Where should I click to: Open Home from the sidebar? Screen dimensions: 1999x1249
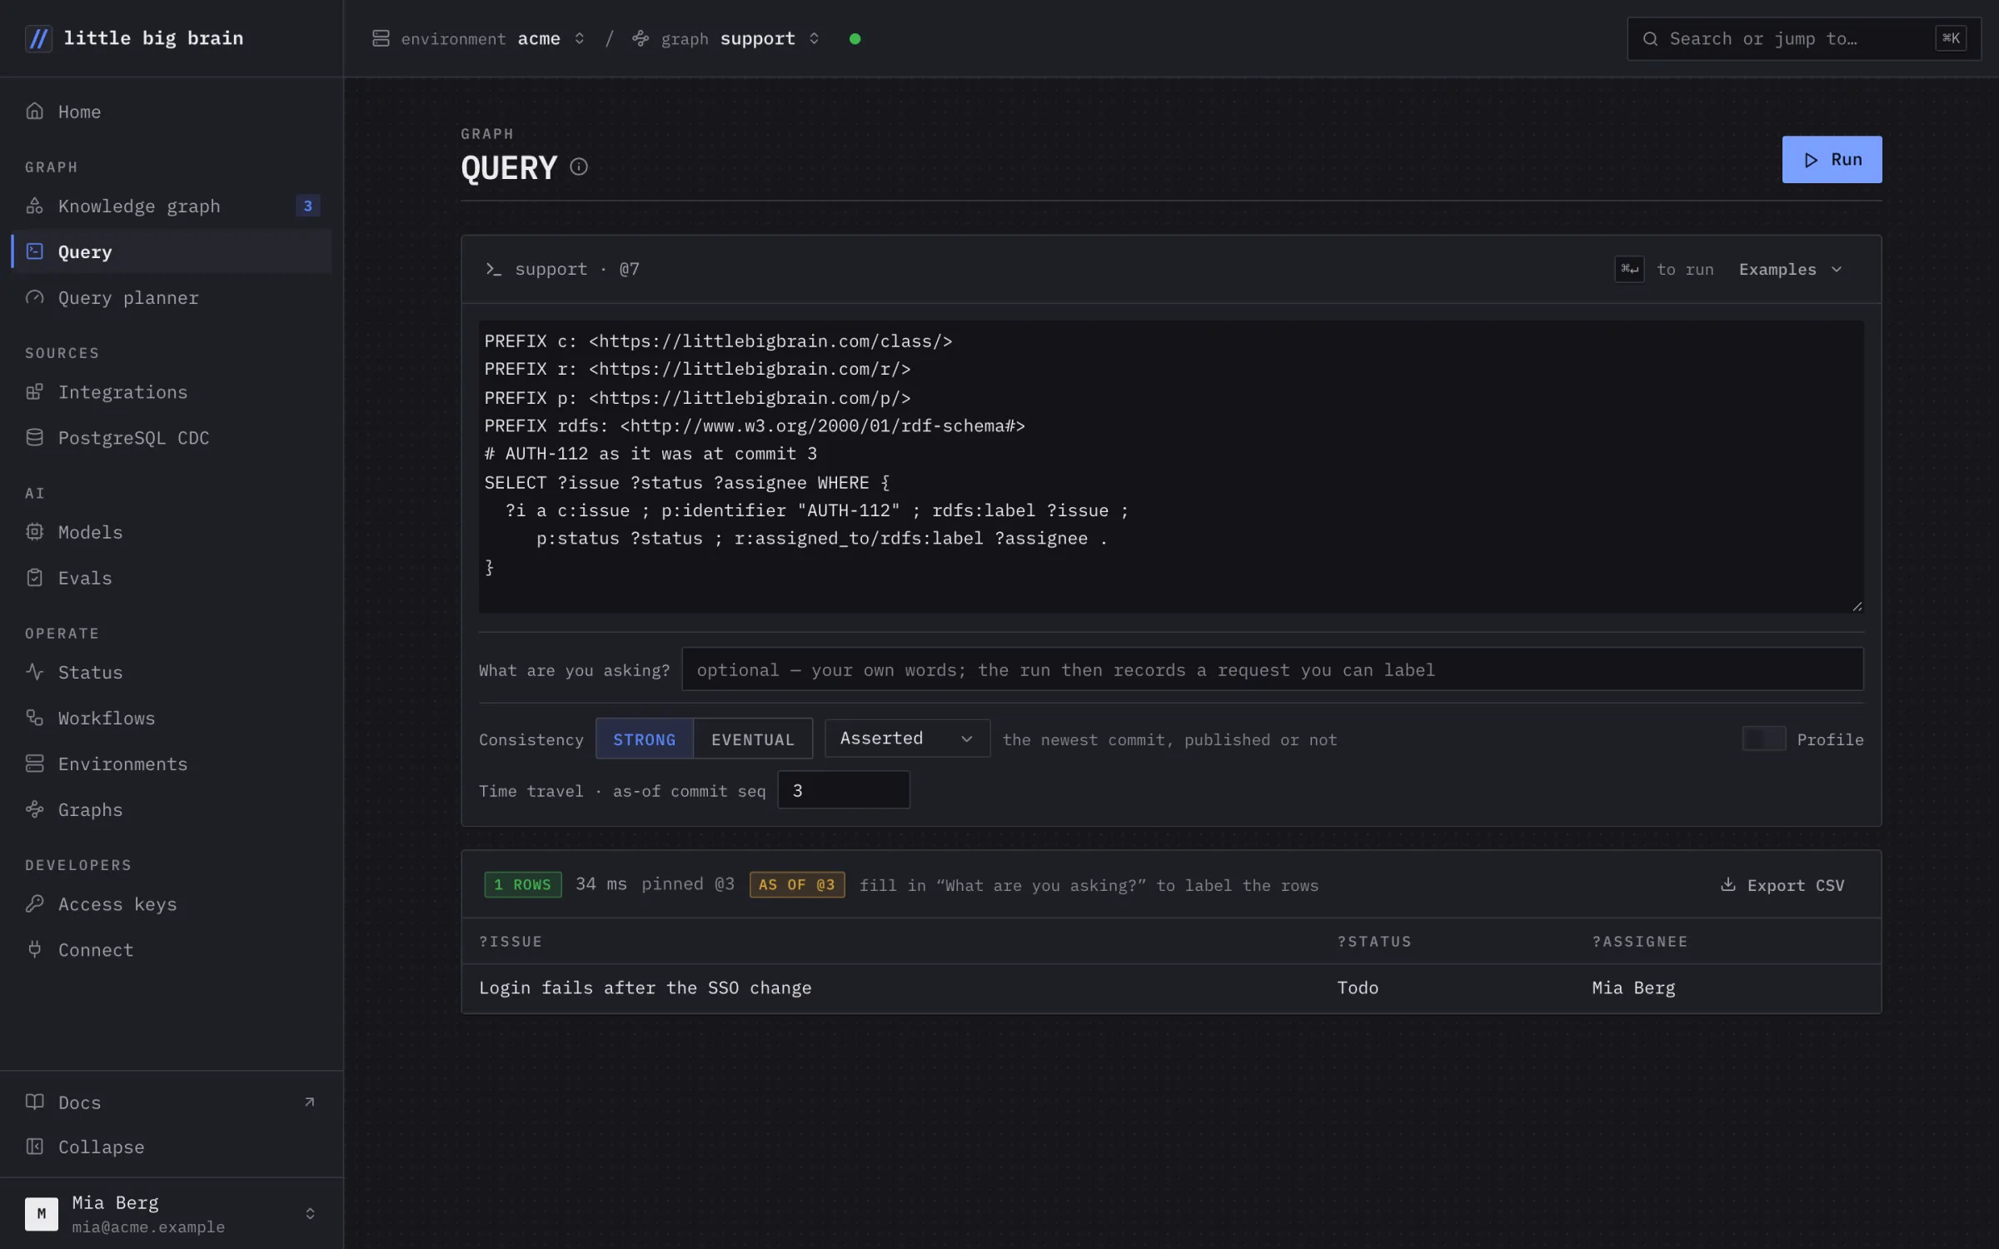tap(172, 112)
